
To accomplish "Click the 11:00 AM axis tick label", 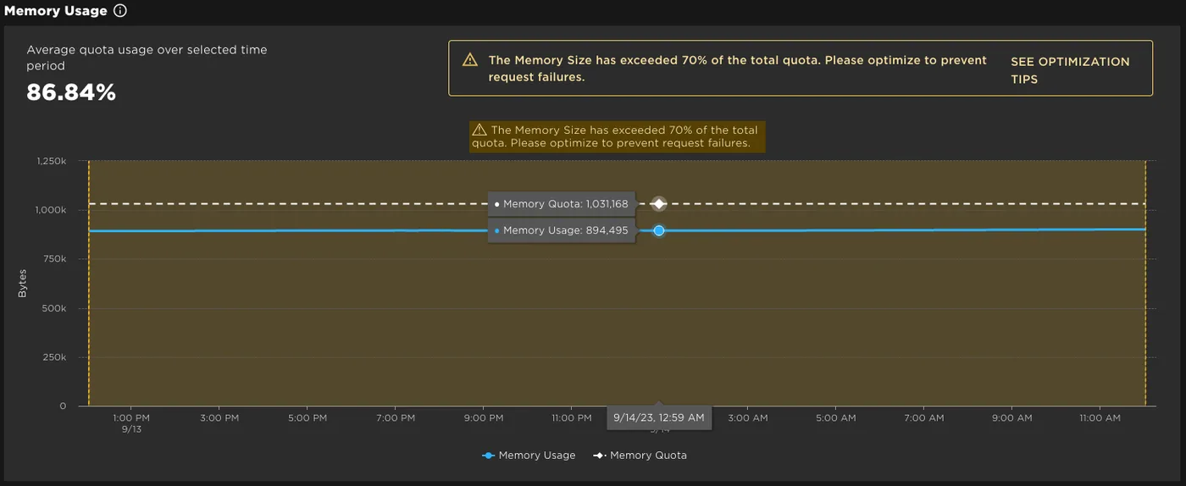I will pos(1100,417).
